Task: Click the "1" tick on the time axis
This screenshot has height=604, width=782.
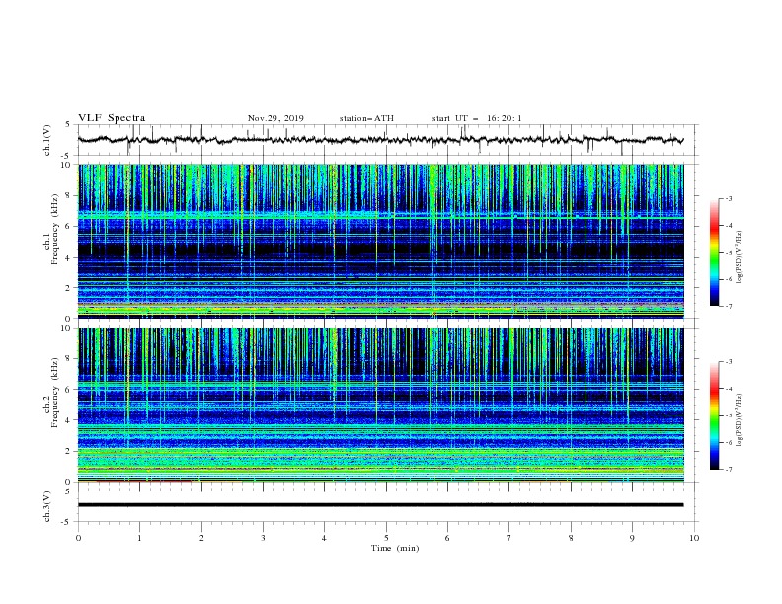Action: pyautogui.click(x=139, y=538)
